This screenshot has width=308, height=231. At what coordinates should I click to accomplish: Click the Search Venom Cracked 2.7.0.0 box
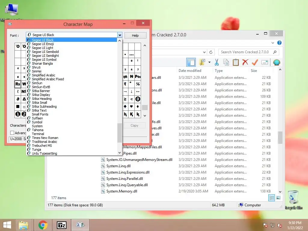click(248, 52)
